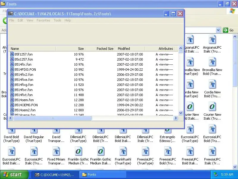Switch to Fonts taskbar button
Screen dimensions: 238x179
103,175
